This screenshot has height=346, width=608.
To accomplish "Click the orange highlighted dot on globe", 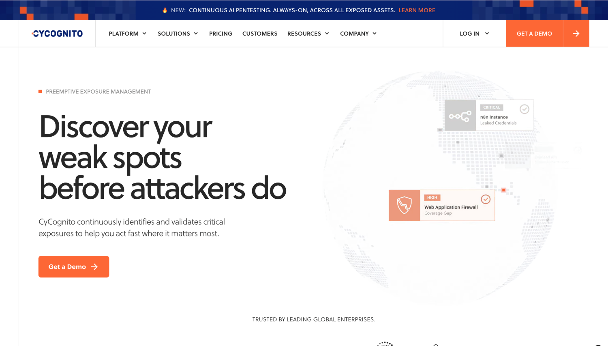I will coord(503,190).
